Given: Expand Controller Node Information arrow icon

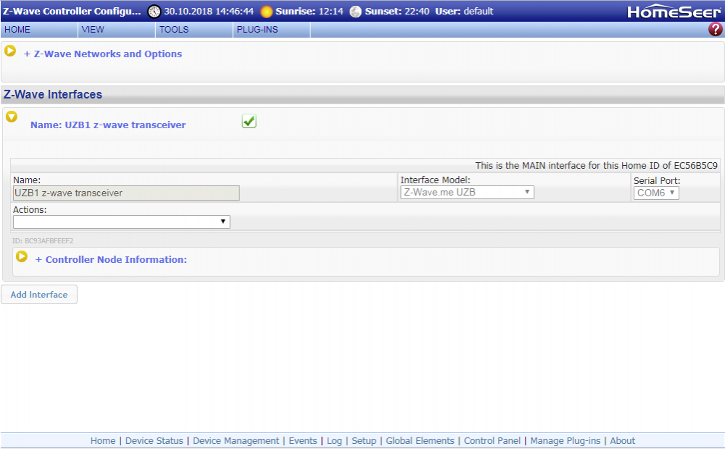Looking at the screenshot, I should pyautogui.click(x=22, y=257).
